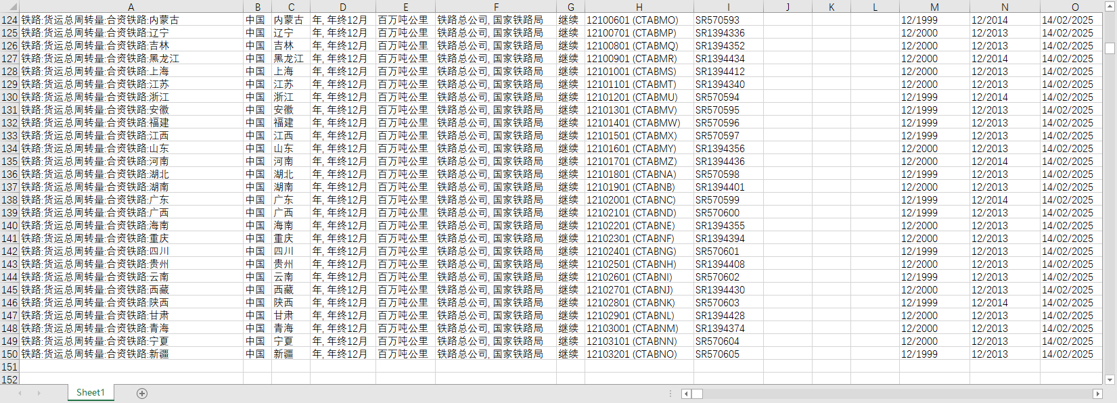Image resolution: width=1117 pixels, height=403 pixels.
Task: Click previous sheet navigation arrow
Action: (x=20, y=393)
